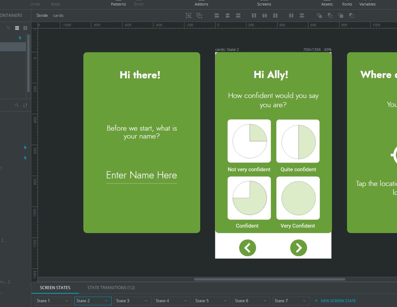Screen dimensions: 397x307
Task: Open the State 5 dropdown
Action: pyautogui.click(x=225, y=300)
